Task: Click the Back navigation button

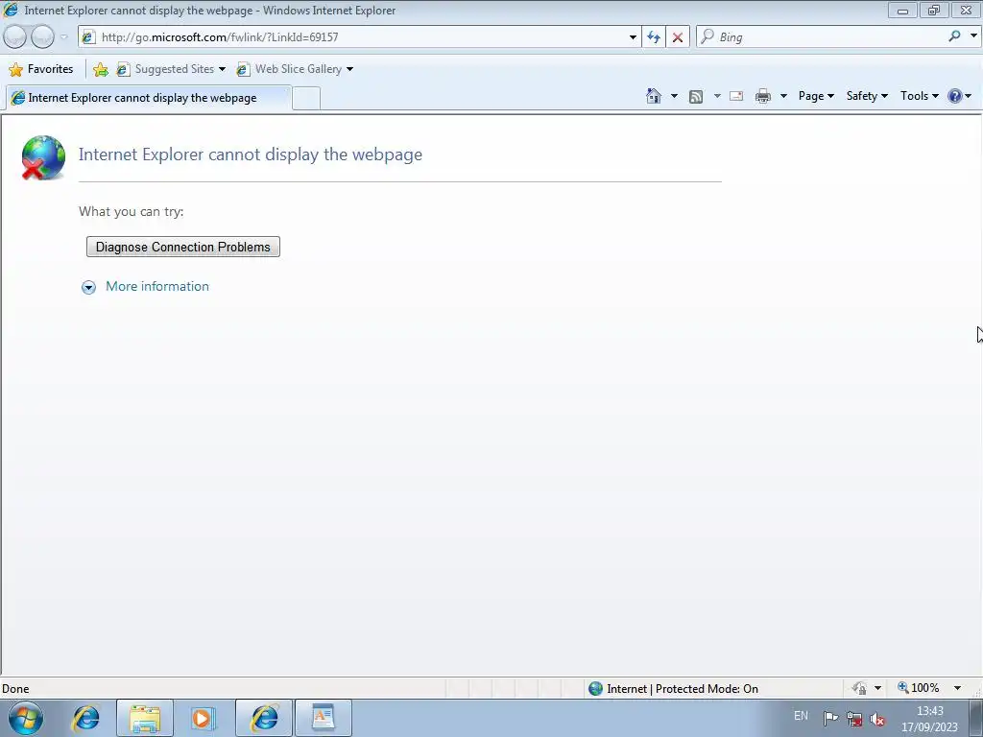Action: (15, 37)
